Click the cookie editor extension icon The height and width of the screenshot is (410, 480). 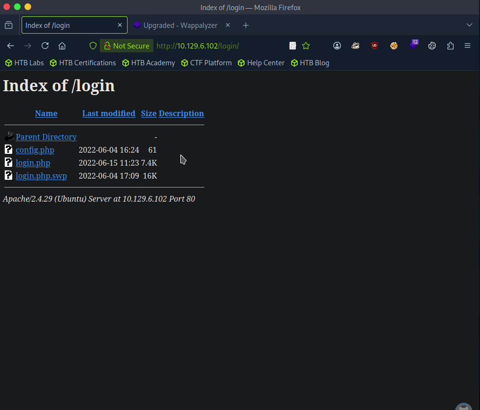[432, 46]
